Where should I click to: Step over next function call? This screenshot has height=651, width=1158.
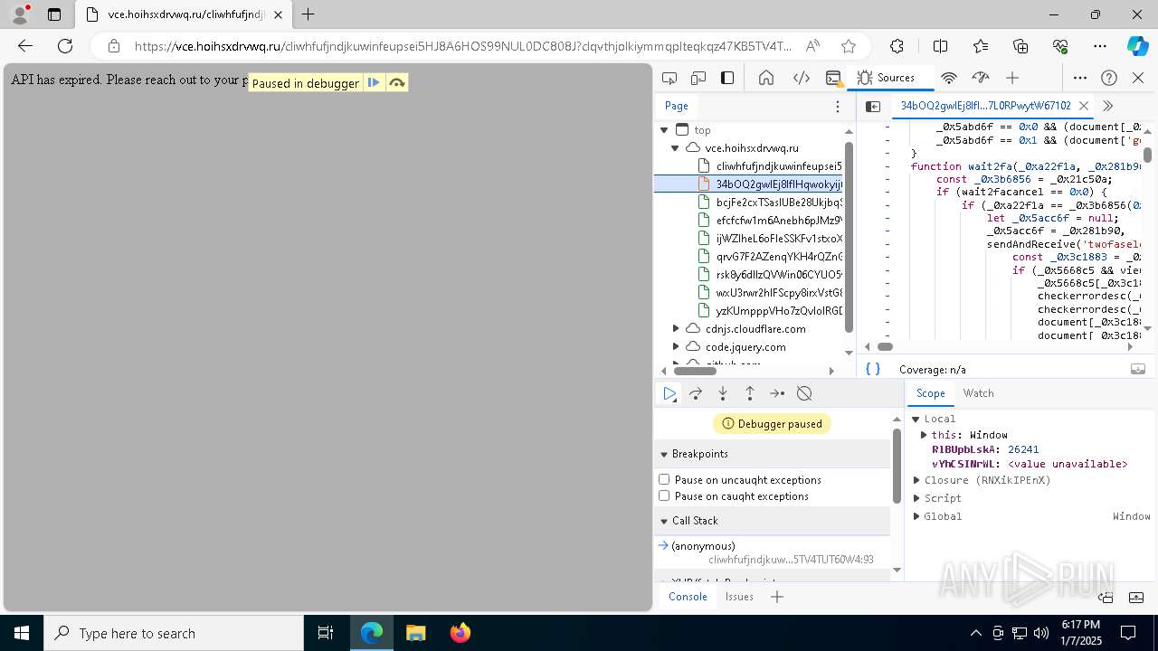coord(696,393)
